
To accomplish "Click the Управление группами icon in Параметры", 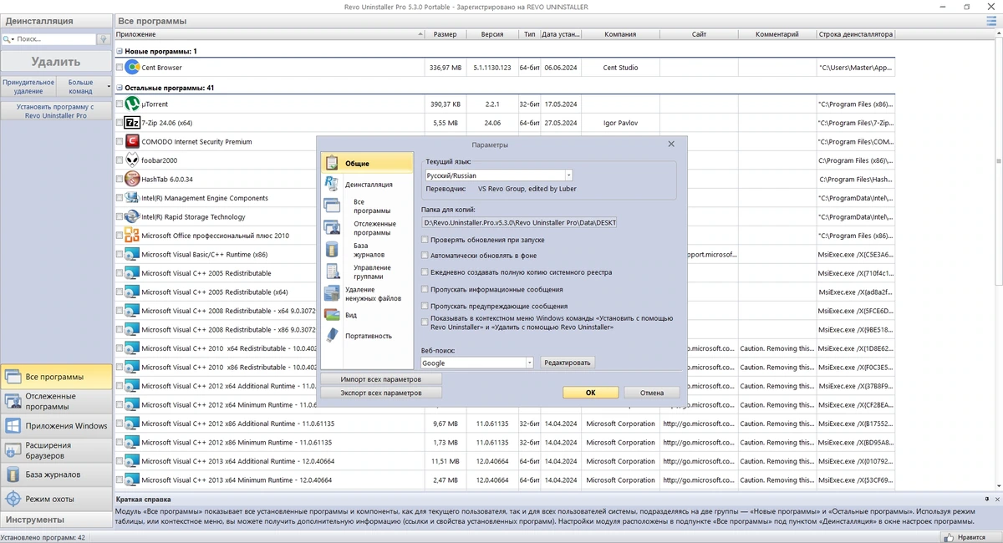I will coord(332,271).
